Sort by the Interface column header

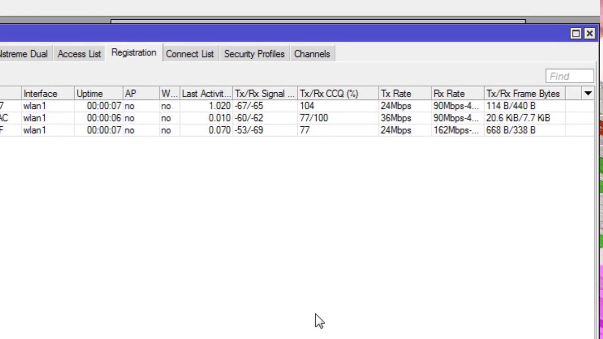pos(48,94)
